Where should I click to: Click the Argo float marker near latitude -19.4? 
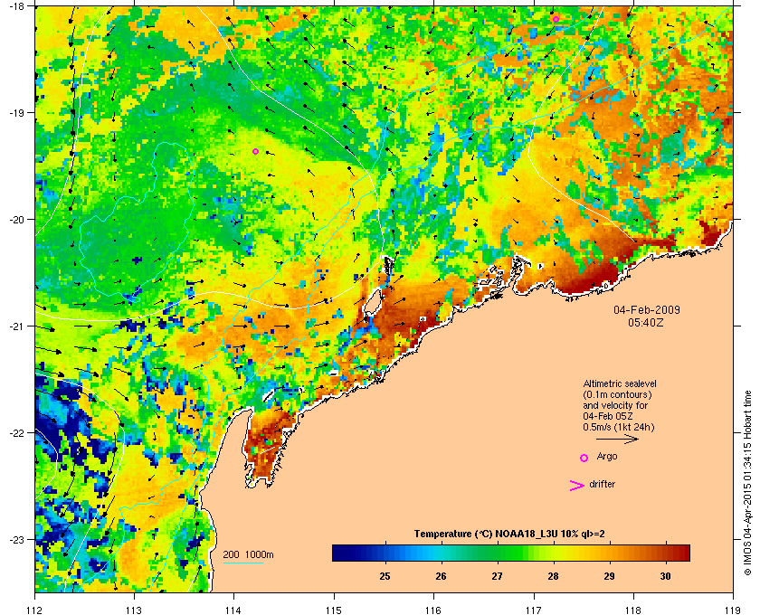pos(255,151)
